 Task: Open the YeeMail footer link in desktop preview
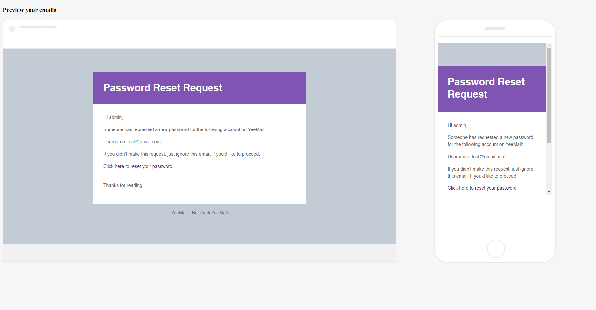click(x=219, y=213)
